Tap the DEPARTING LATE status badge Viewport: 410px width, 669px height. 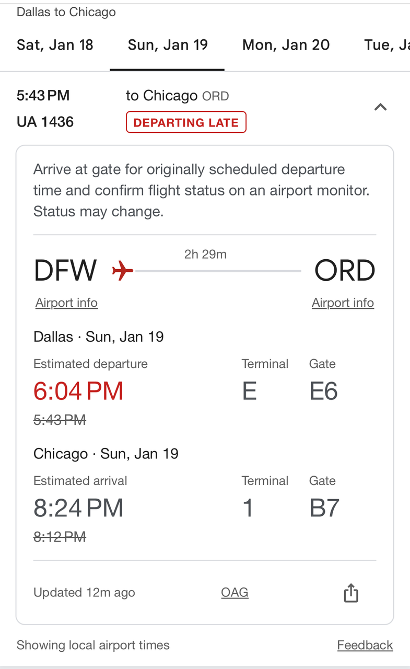click(186, 123)
